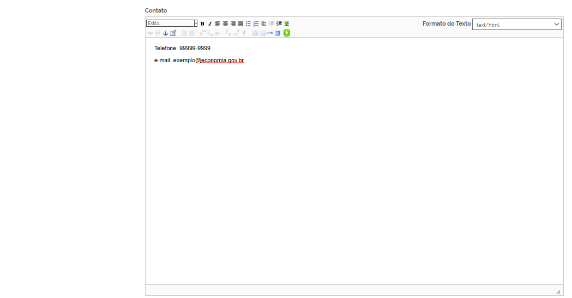572x298 pixels.
Task: Insert an anchor with the anchor icon
Action: (x=165, y=33)
